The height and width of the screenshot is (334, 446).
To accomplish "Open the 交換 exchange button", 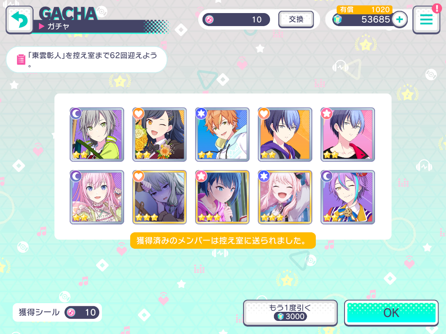I will (296, 19).
